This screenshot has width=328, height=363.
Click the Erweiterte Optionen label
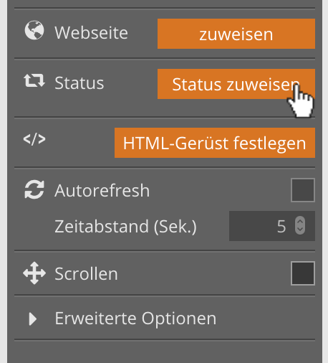click(x=135, y=319)
